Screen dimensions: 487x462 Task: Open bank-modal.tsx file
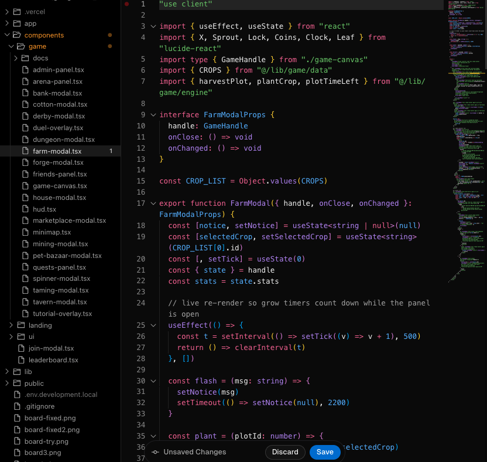tap(57, 93)
